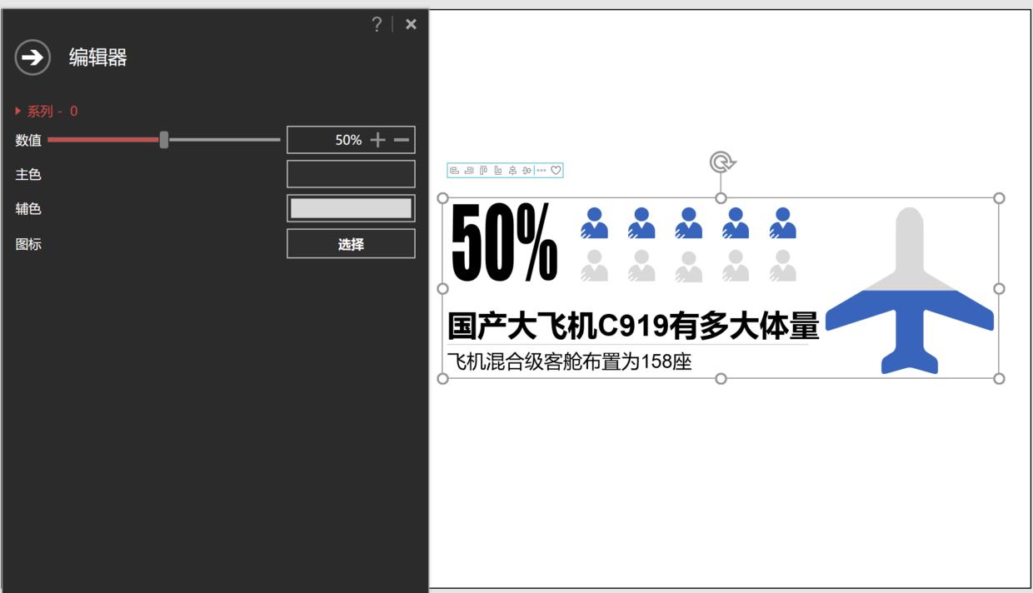Collapse the 系列 - 0 section
This screenshot has width=1033, height=593.
point(47,111)
